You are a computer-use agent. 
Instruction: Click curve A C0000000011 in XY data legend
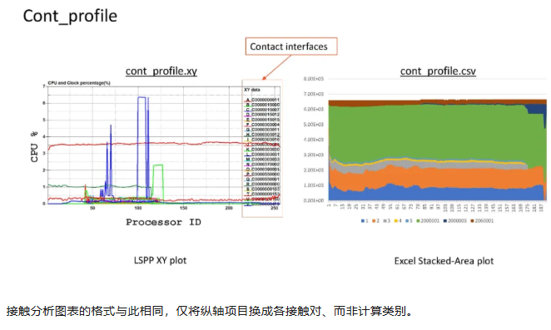(262, 100)
